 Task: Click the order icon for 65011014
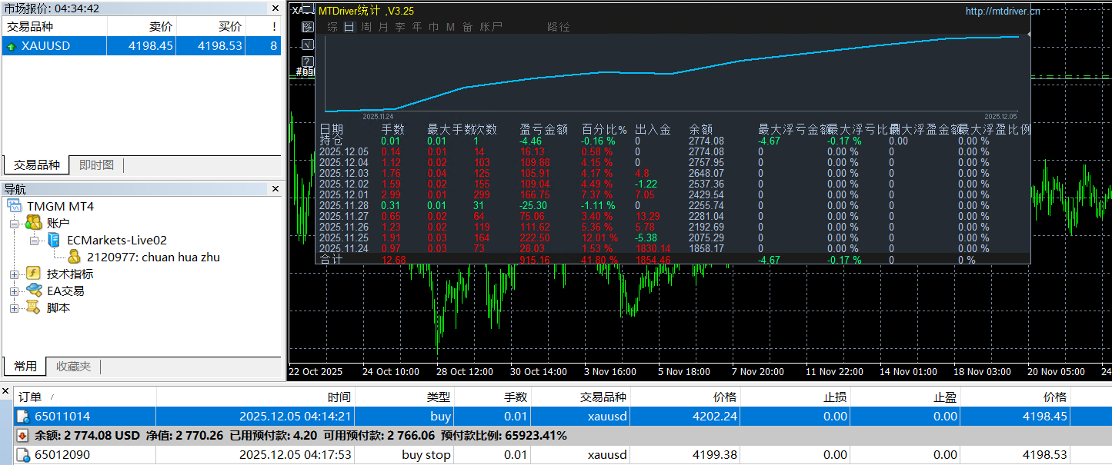pyautogui.click(x=24, y=416)
